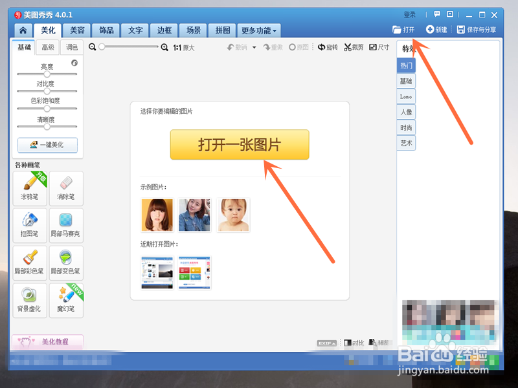Select the 魔幻笔 magic brush tool
518x388 pixels.
[66, 301]
